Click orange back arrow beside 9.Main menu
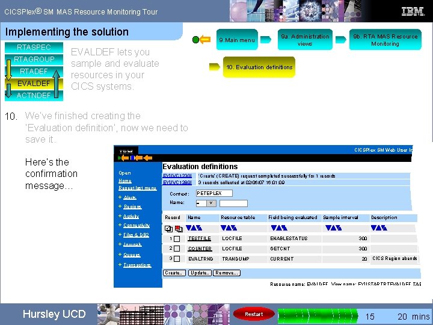 tap(205, 40)
